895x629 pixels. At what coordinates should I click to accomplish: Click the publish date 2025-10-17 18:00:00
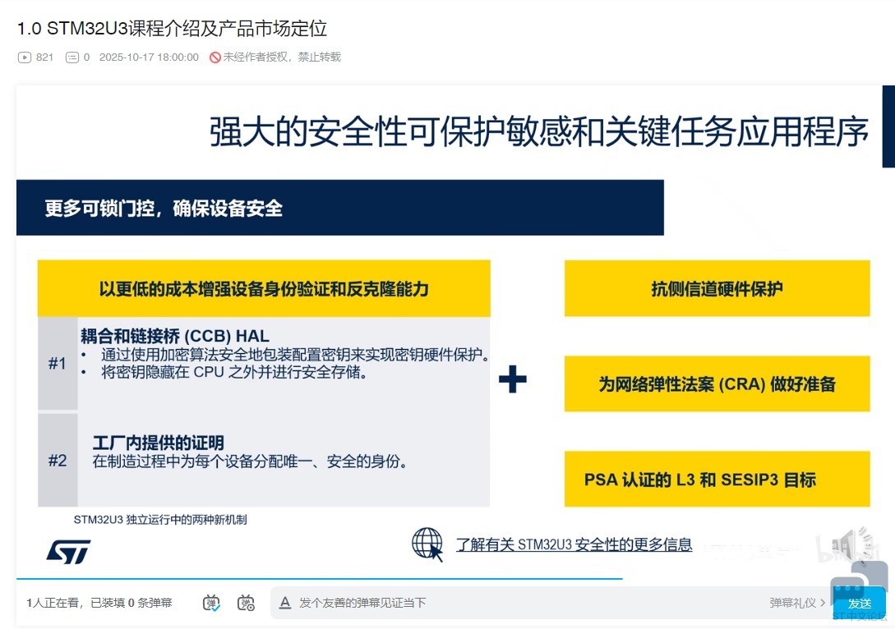[x=149, y=57]
